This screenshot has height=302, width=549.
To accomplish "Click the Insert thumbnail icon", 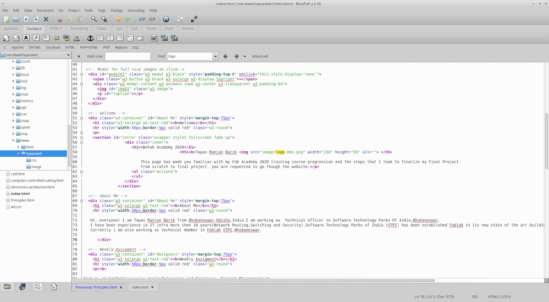I will pos(164,38).
